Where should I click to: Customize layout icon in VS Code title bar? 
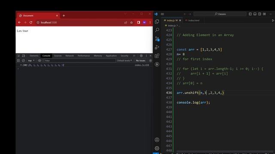[x=264, y=14]
